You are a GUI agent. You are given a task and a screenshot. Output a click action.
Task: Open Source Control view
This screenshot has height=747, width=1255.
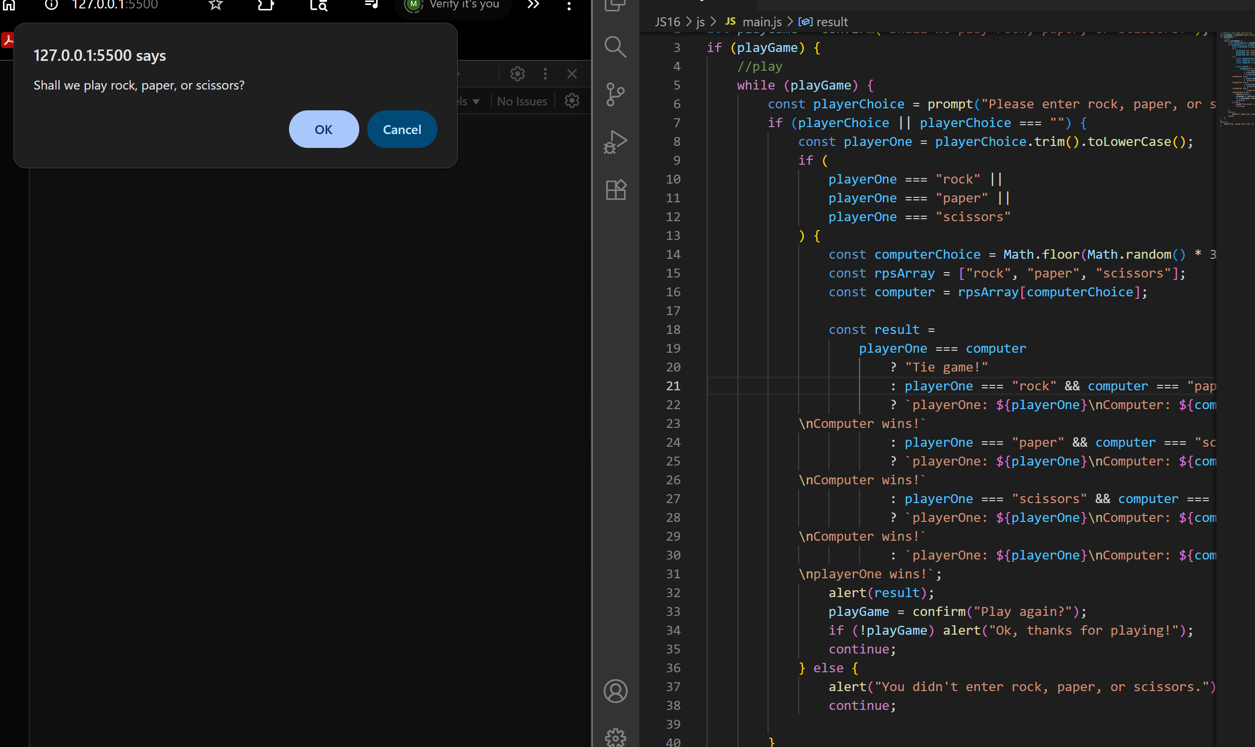click(615, 94)
